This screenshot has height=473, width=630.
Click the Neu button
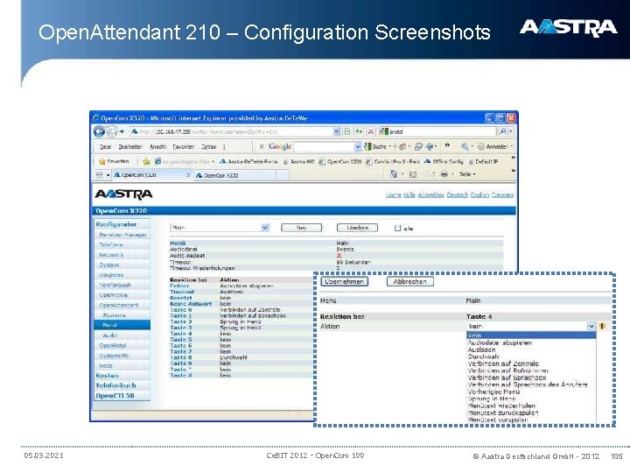pyautogui.click(x=301, y=228)
